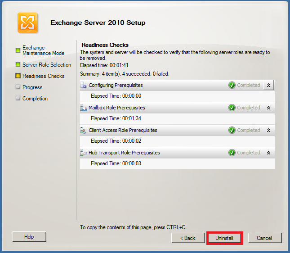
Task: Collapse the Hub Transport Role Prerequisites section
Action: [x=268, y=153]
